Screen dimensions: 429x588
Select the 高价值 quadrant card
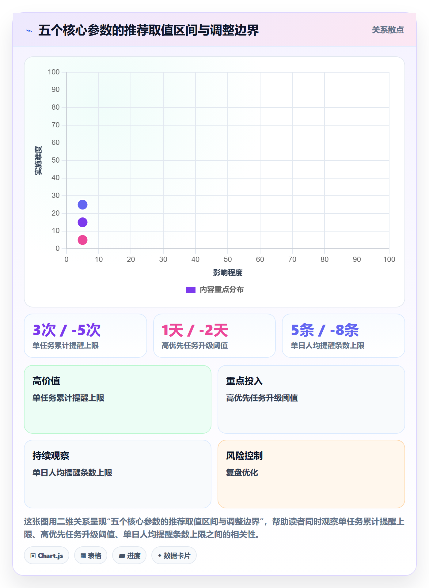point(118,399)
